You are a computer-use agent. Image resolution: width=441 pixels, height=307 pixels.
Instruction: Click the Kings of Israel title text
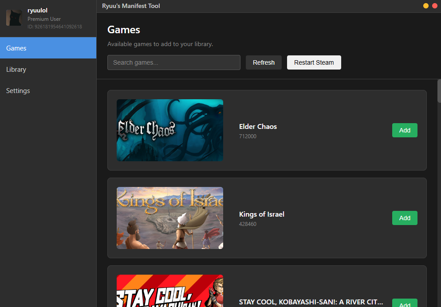[x=261, y=214]
